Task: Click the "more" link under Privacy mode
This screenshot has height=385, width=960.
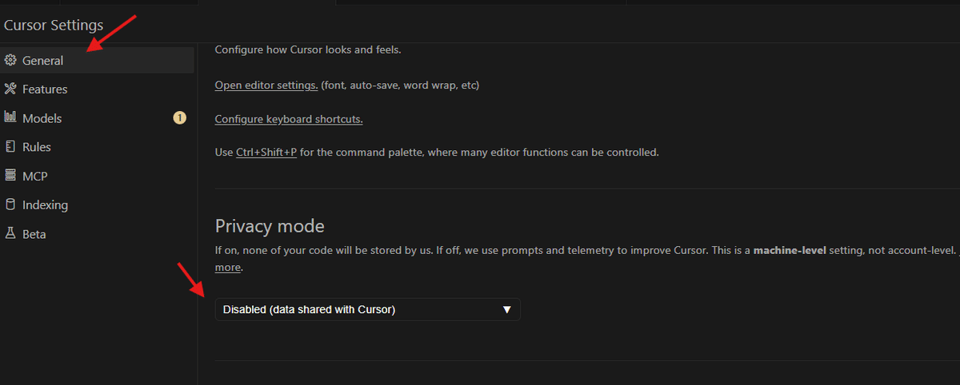Action: 228,268
